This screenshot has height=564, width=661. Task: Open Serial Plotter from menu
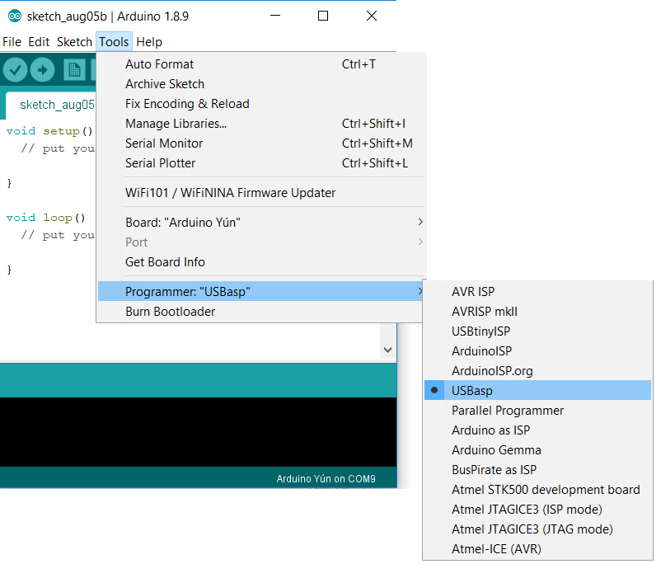click(260, 163)
